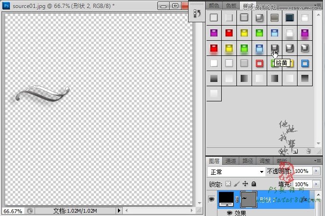Image resolution: width=325 pixels, height=216 pixels.
Task: Switch to the 调整 tab
Action: (x=265, y=161)
